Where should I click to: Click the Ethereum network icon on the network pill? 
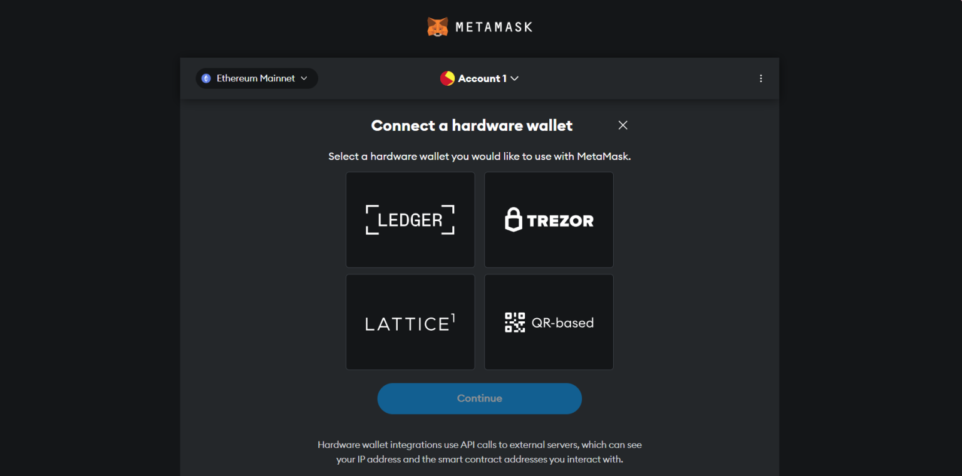[207, 78]
